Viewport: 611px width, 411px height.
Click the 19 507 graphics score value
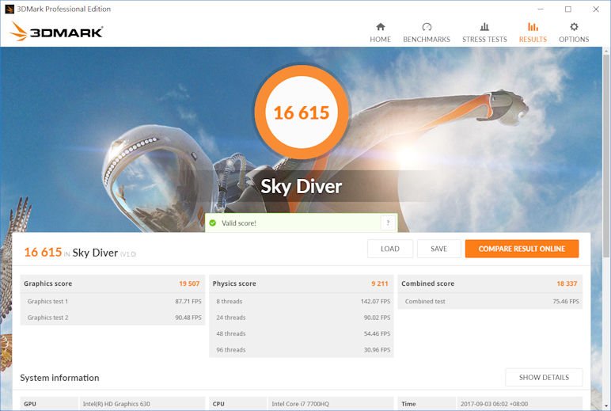(189, 284)
